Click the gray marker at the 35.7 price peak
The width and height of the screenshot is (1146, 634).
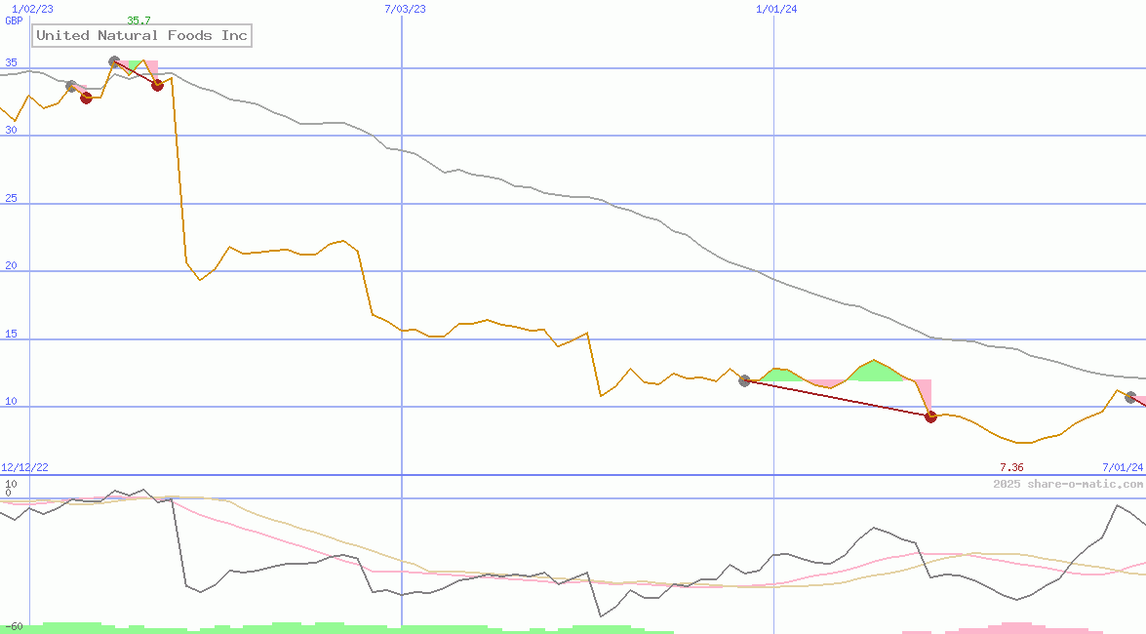[114, 61]
